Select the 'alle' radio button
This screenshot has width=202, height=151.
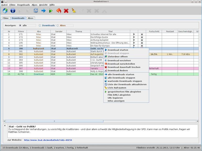click(20, 25)
